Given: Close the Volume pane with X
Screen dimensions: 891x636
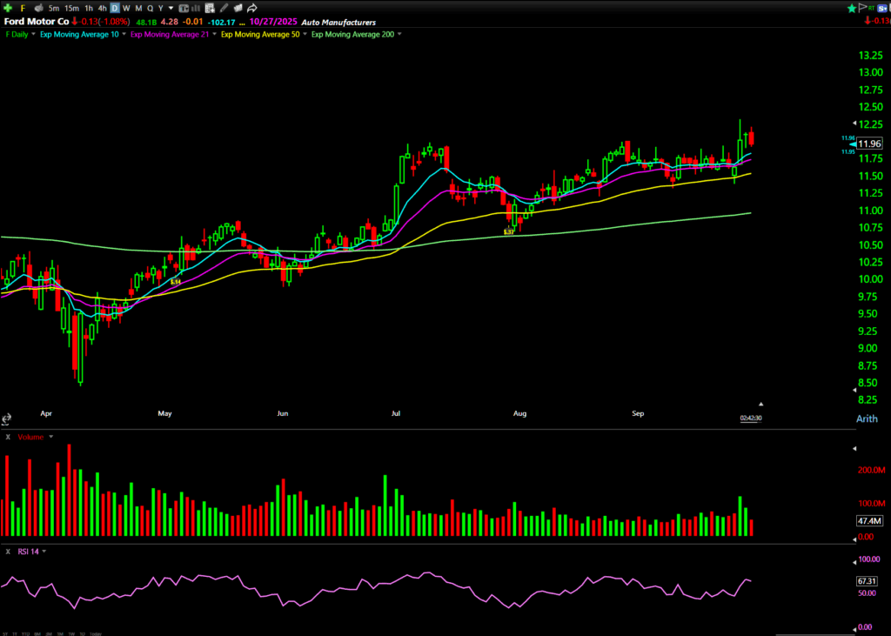Looking at the screenshot, I should tap(8, 437).
